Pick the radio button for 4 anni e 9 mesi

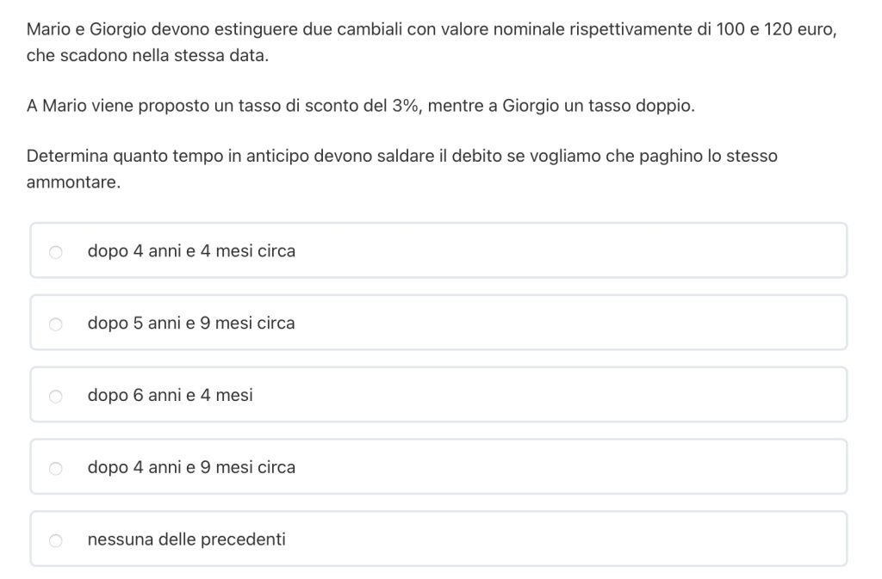pos(56,469)
